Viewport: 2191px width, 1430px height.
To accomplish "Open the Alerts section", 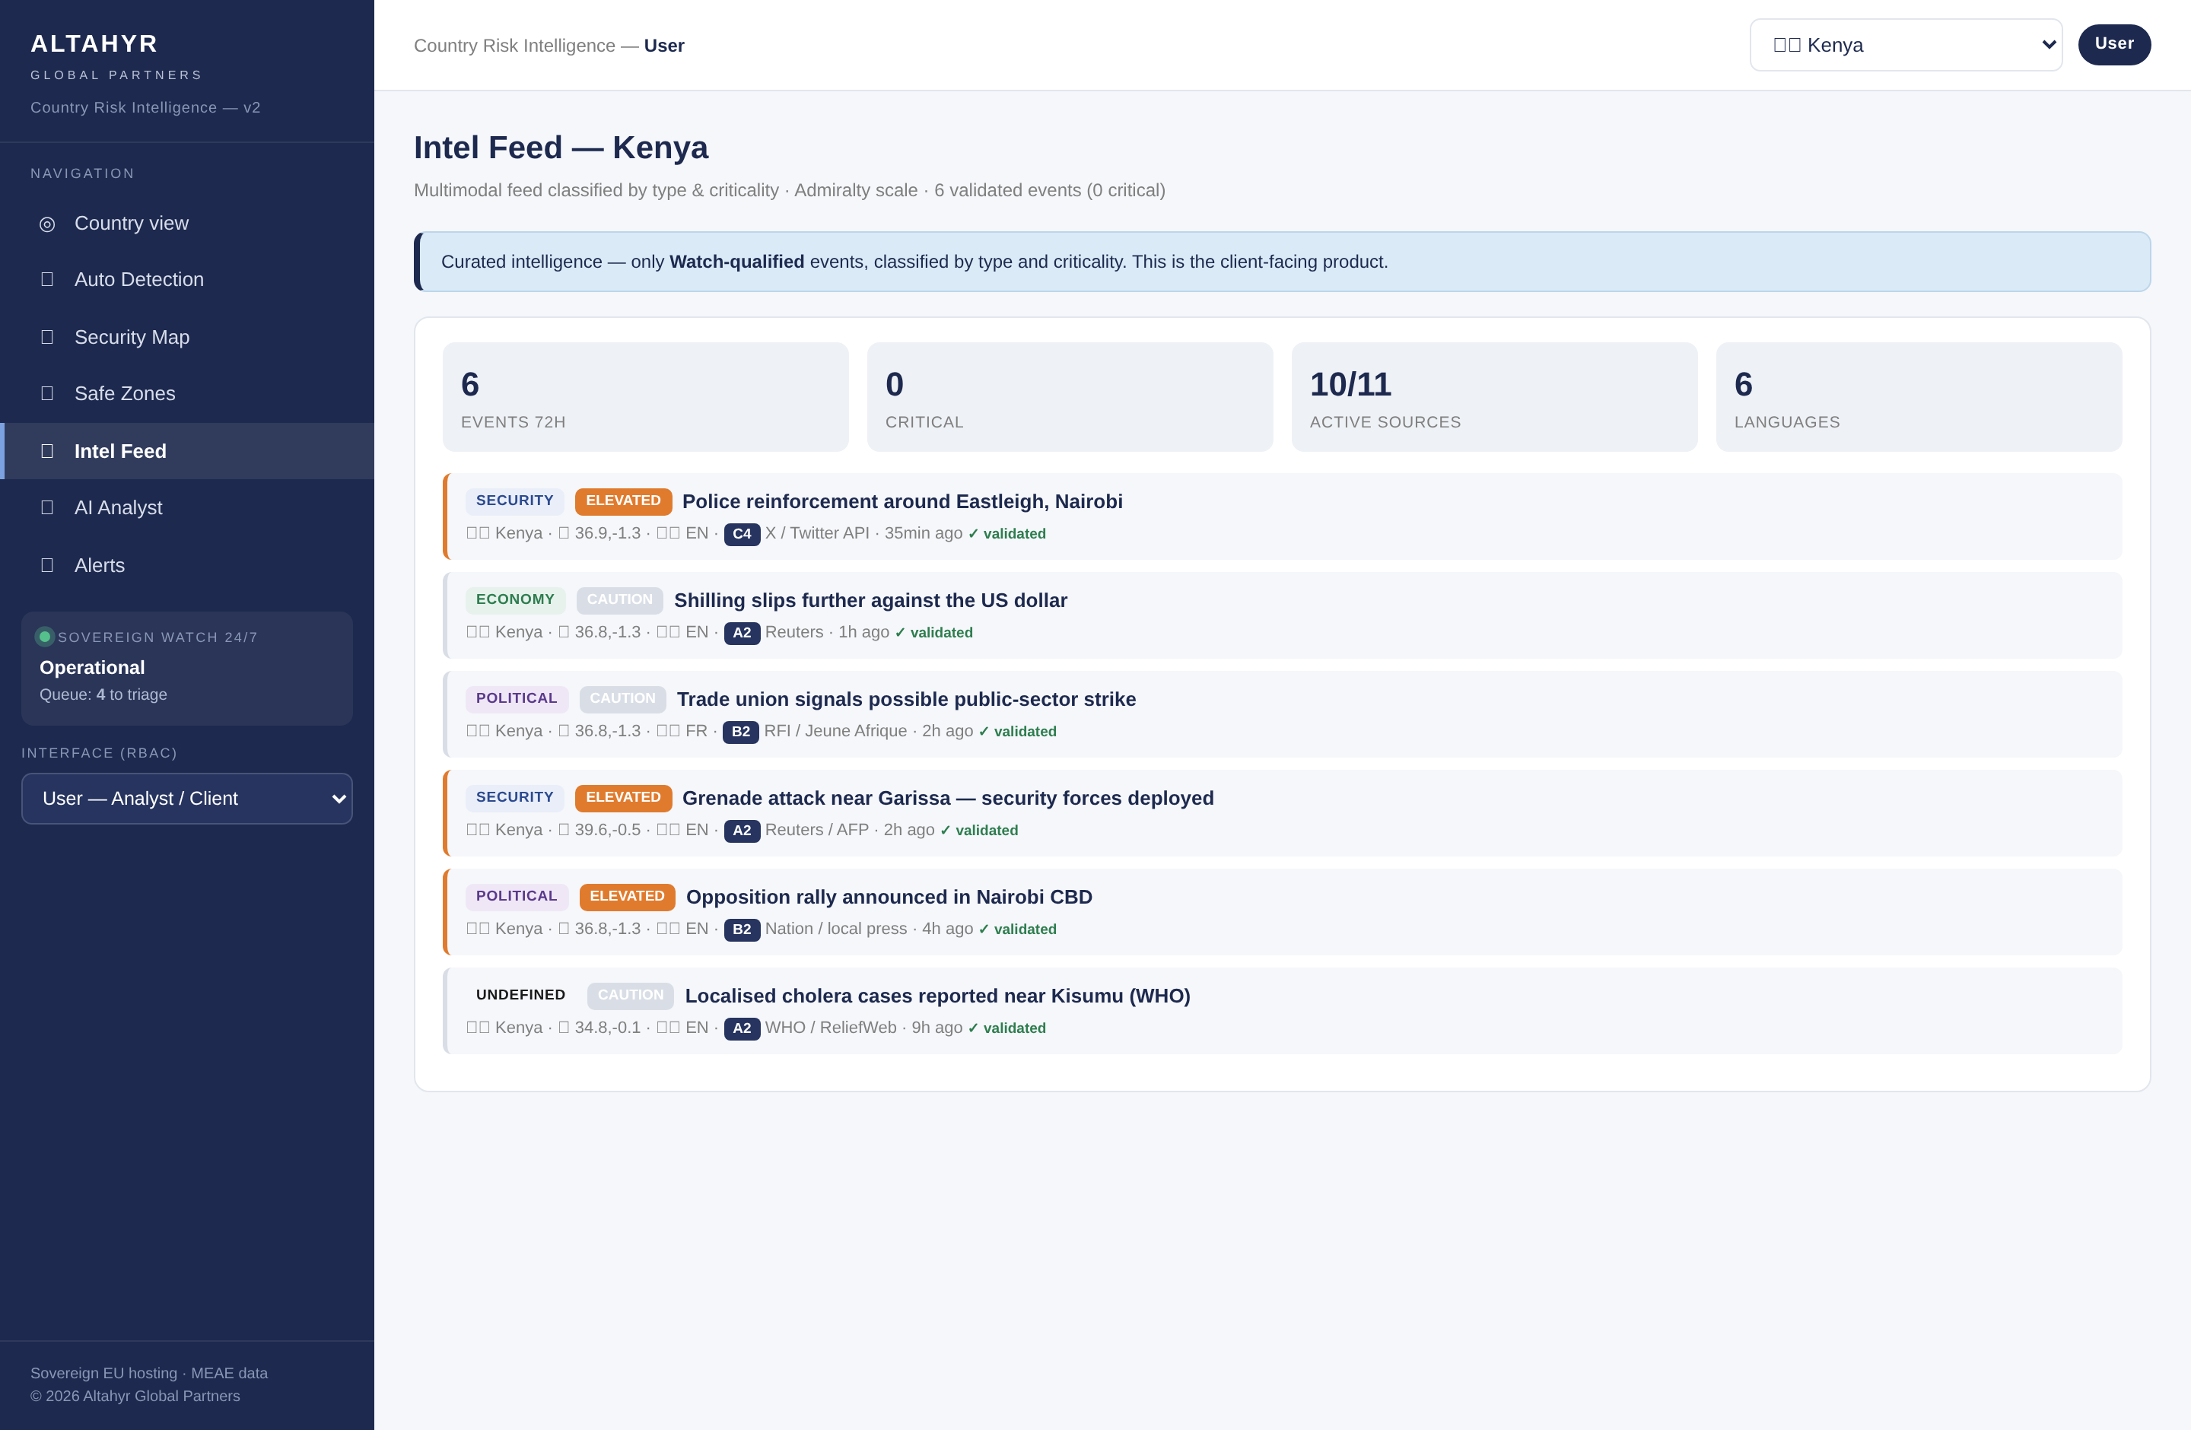I will (x=187, y=565).
